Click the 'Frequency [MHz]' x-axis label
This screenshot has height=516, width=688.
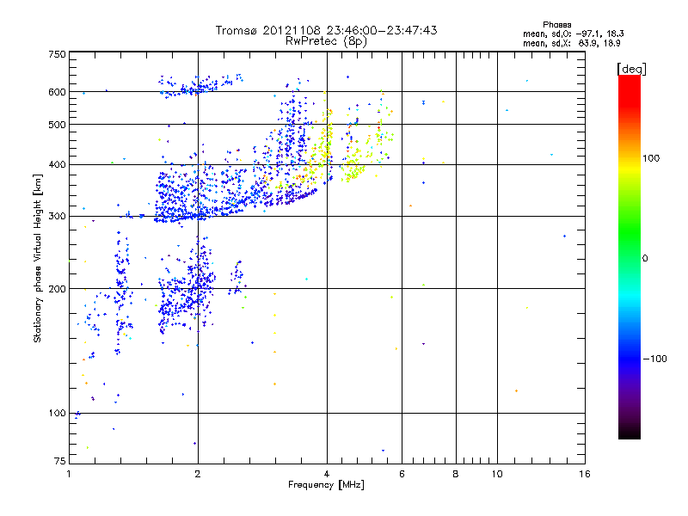coord(326,485)
